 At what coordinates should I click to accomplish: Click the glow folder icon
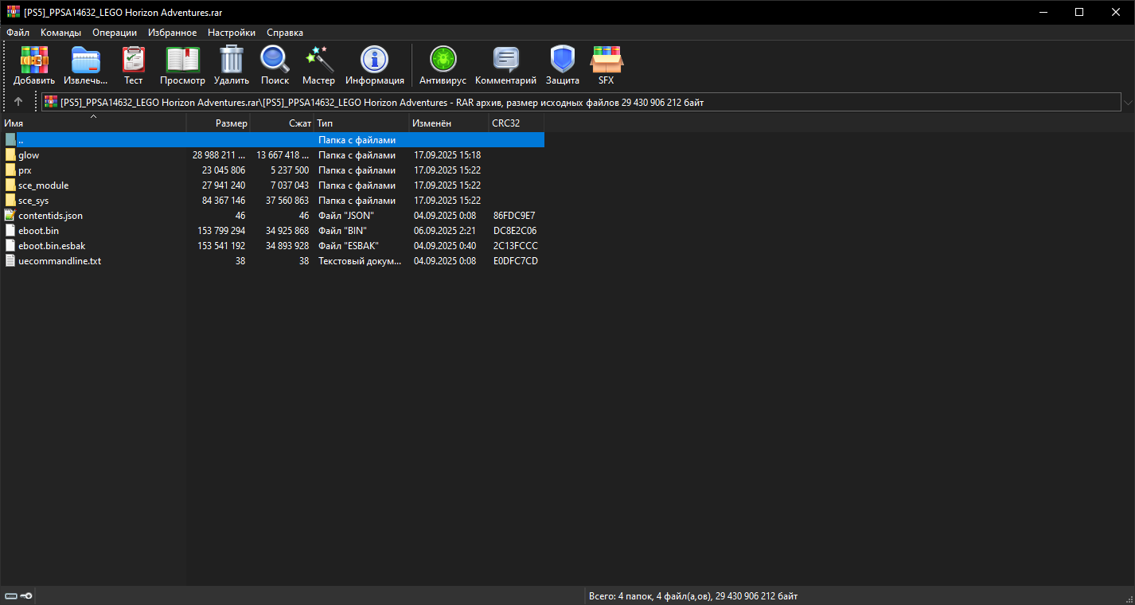click(x=10, y=155)
